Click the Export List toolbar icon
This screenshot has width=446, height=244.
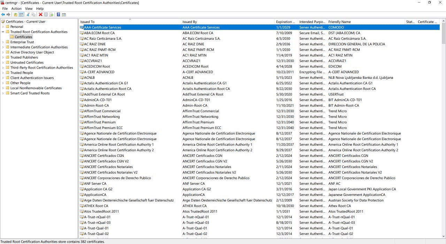[x=52, y=15]
